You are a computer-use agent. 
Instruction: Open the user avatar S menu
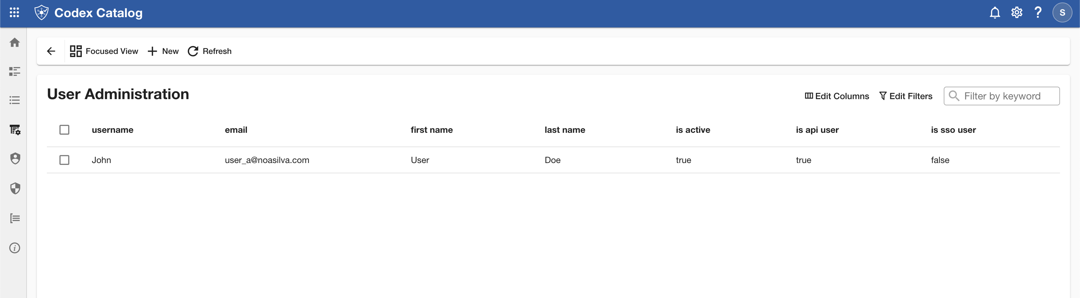pyautogui.click(x=1062, y=12)
